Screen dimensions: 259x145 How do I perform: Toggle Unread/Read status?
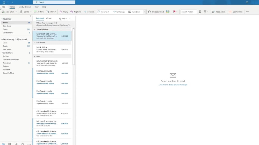pos(156,12)
